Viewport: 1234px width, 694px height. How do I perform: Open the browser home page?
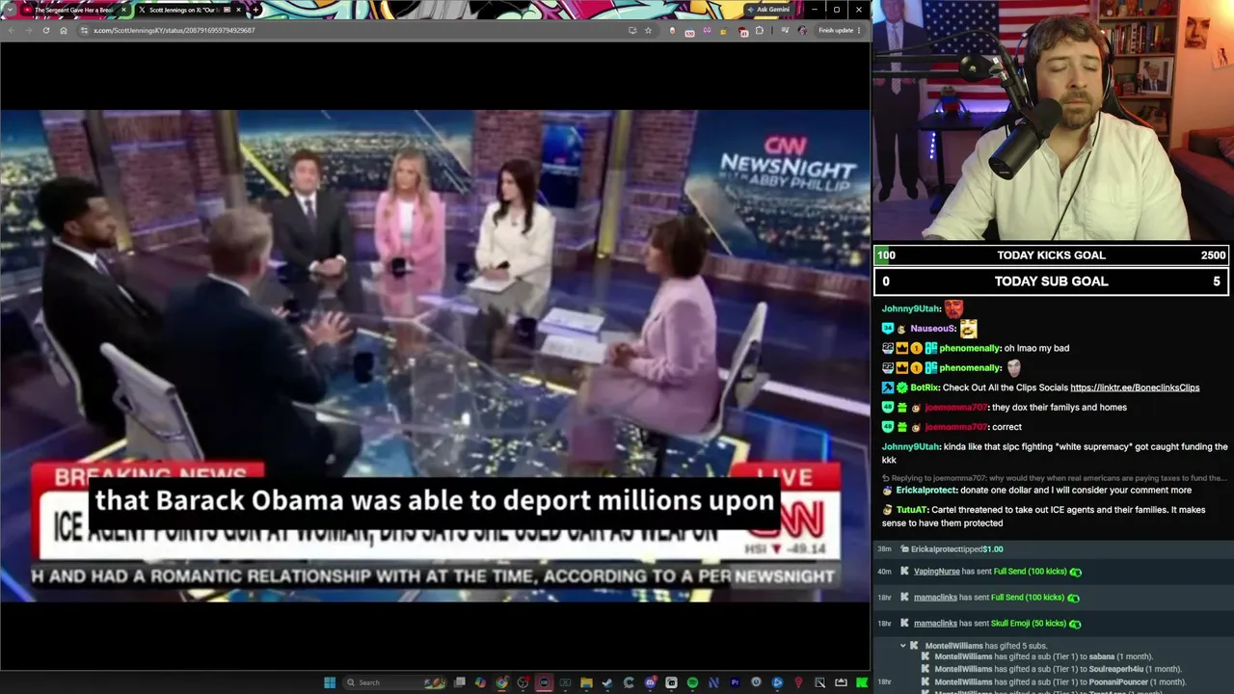click(64, 30)
